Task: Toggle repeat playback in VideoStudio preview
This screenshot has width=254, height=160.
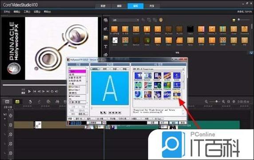Action: (52, 91)
